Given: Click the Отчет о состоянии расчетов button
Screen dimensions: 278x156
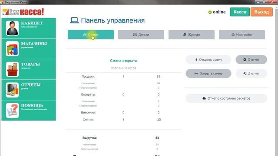Looking at the screenshot, I should pyautogui.click(x=226, y=98).
